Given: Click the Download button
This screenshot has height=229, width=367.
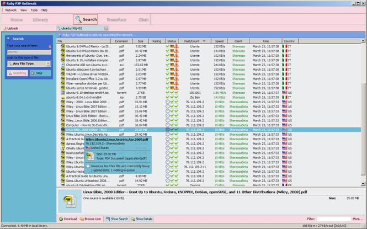Looking at the screenshot, I should pyautogui.click(x=68, y=219).
